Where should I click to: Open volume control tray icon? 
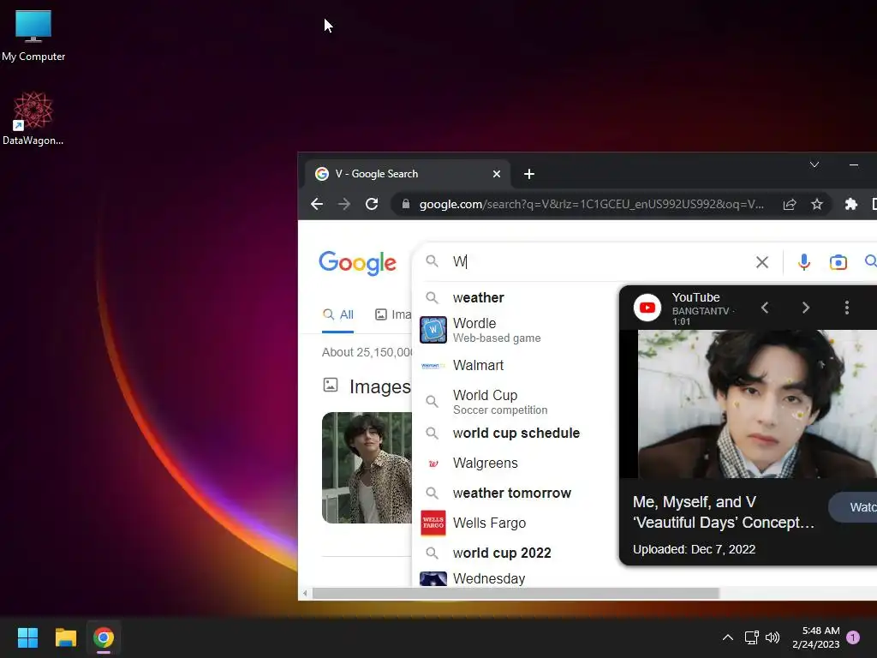point(773,637)
